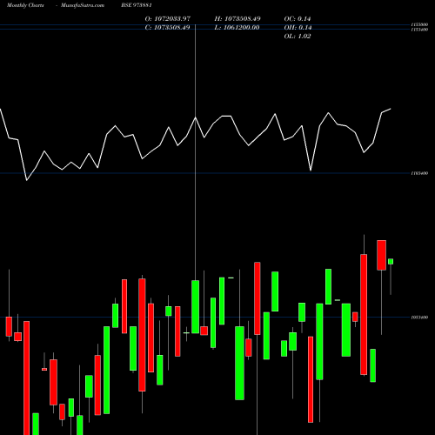The image size is (435, 435).
Task: Click the 'BSE 973881' symbol label
Action: (x=137, y=5)
